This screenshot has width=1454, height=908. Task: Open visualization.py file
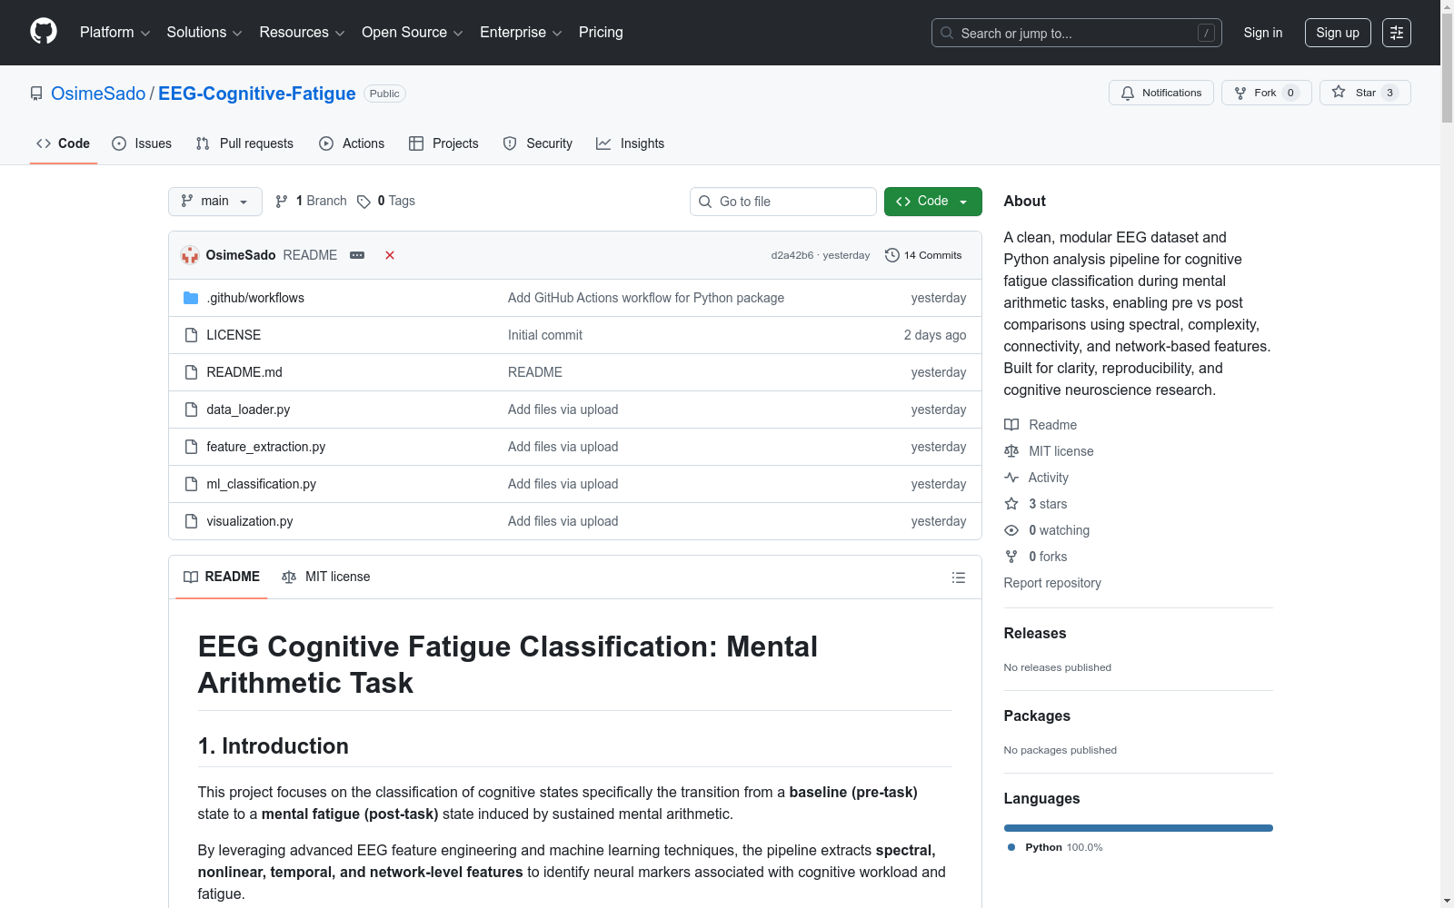tap(250, 521)
